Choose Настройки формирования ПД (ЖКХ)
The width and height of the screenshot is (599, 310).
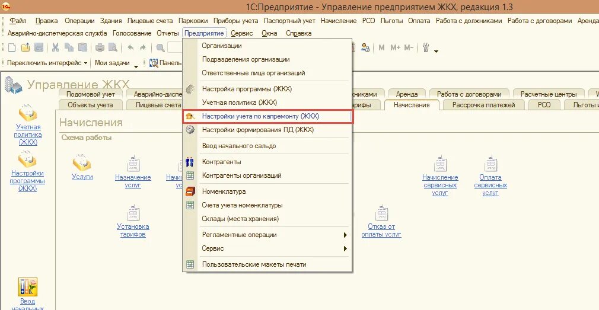click(x=267, y=130)
